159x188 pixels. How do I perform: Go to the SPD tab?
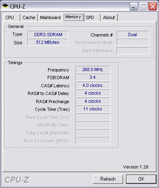point(93,17)
